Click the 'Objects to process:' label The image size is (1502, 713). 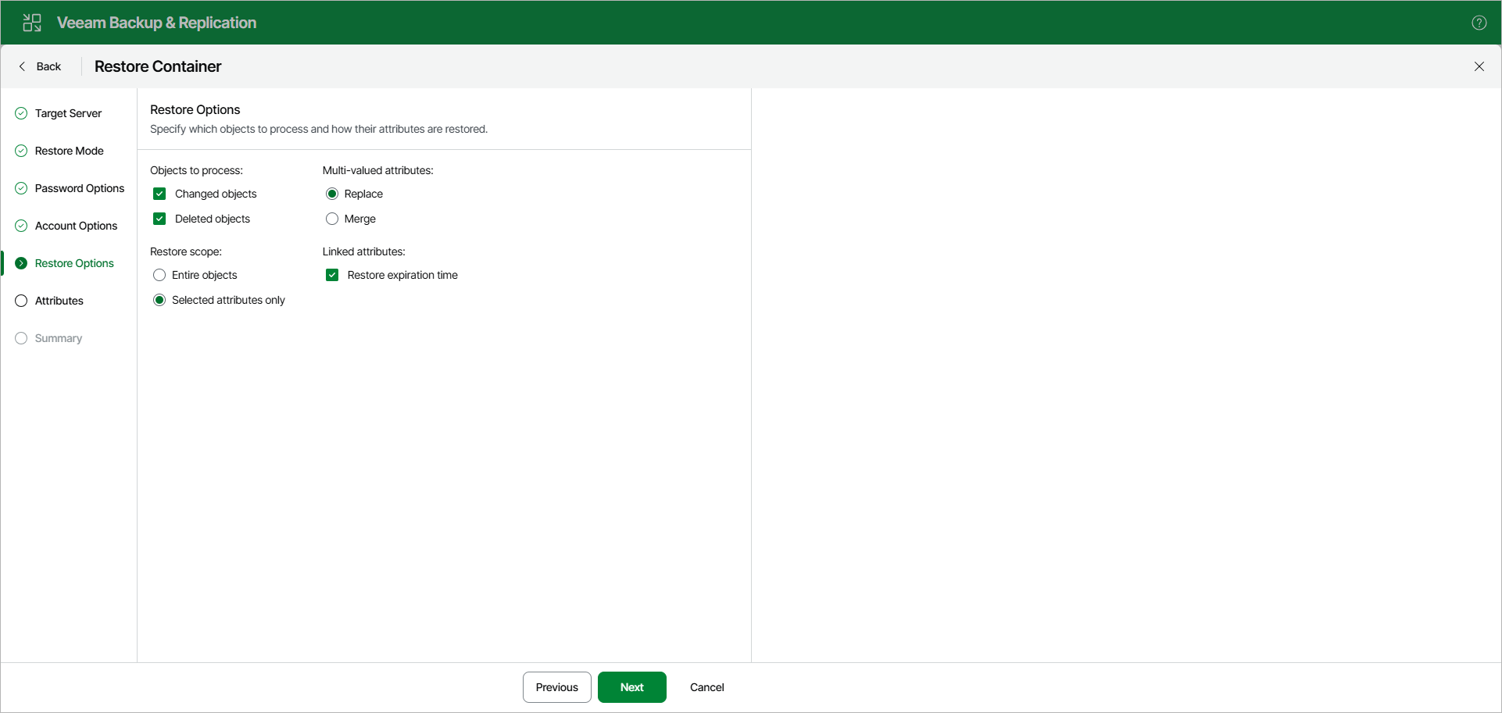(196, 170)
